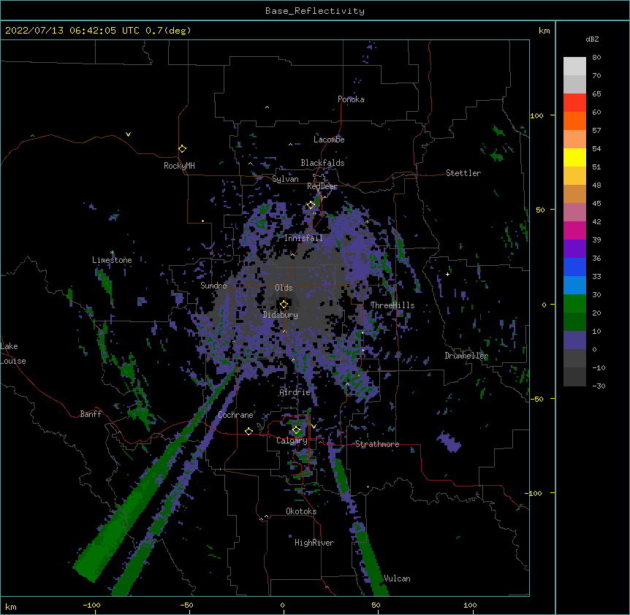Click the Airdrie city label
This screenshot has width=630, height=615.
coord(295,392)
